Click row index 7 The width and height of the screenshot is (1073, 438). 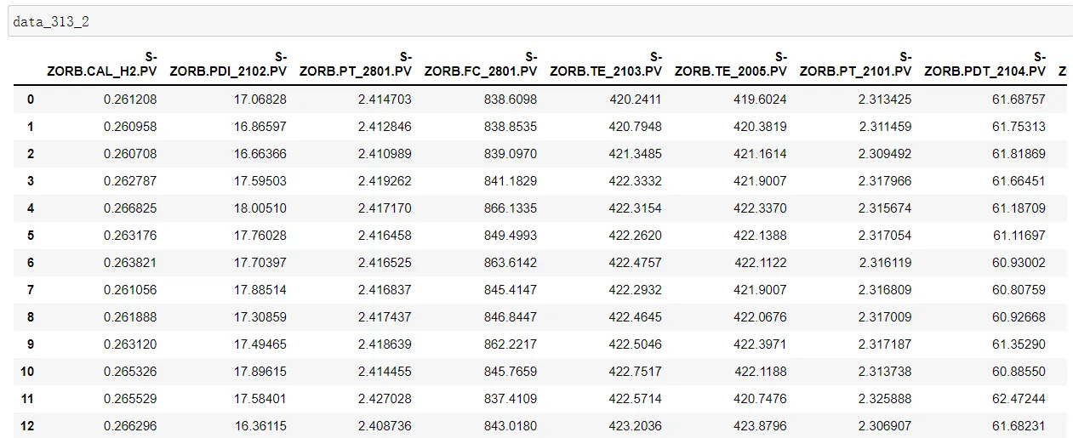click(31, 290)
